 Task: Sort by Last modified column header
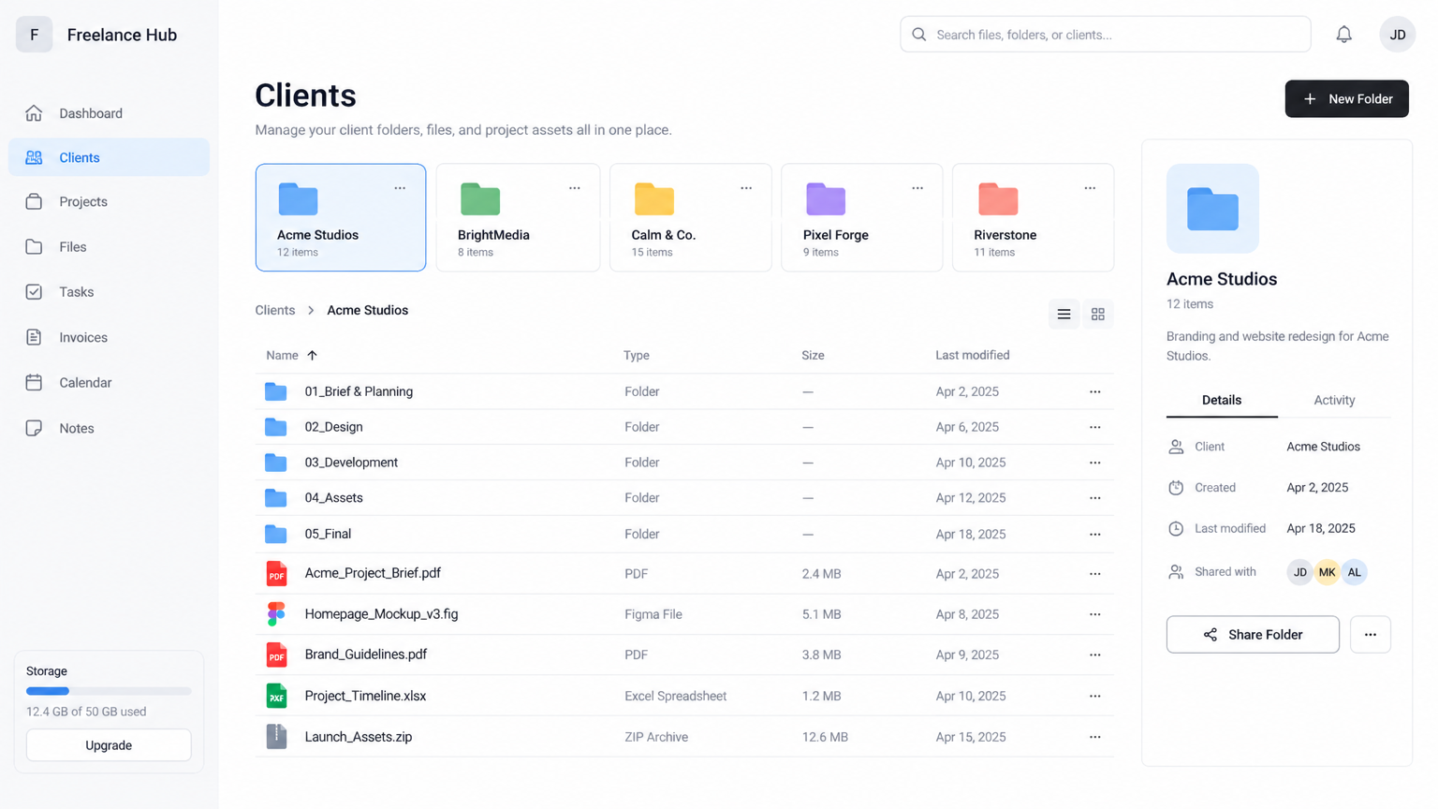972,356
